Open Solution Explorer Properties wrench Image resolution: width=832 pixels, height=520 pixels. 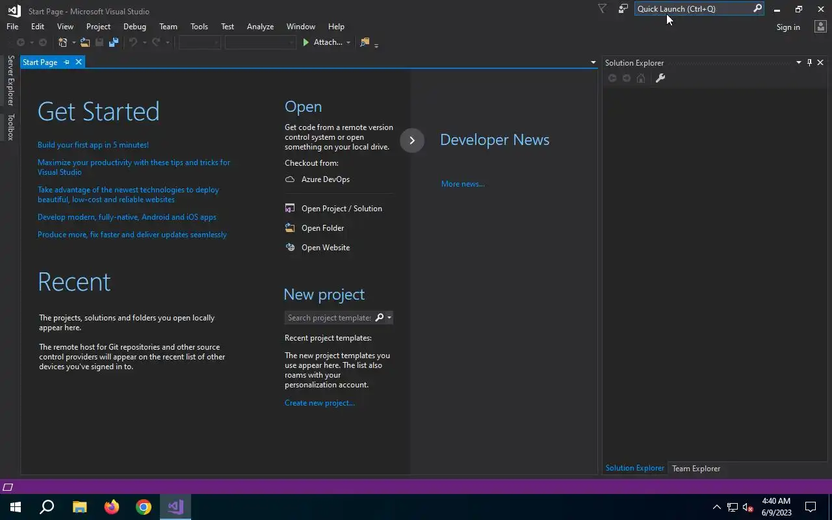pos(660,78)
